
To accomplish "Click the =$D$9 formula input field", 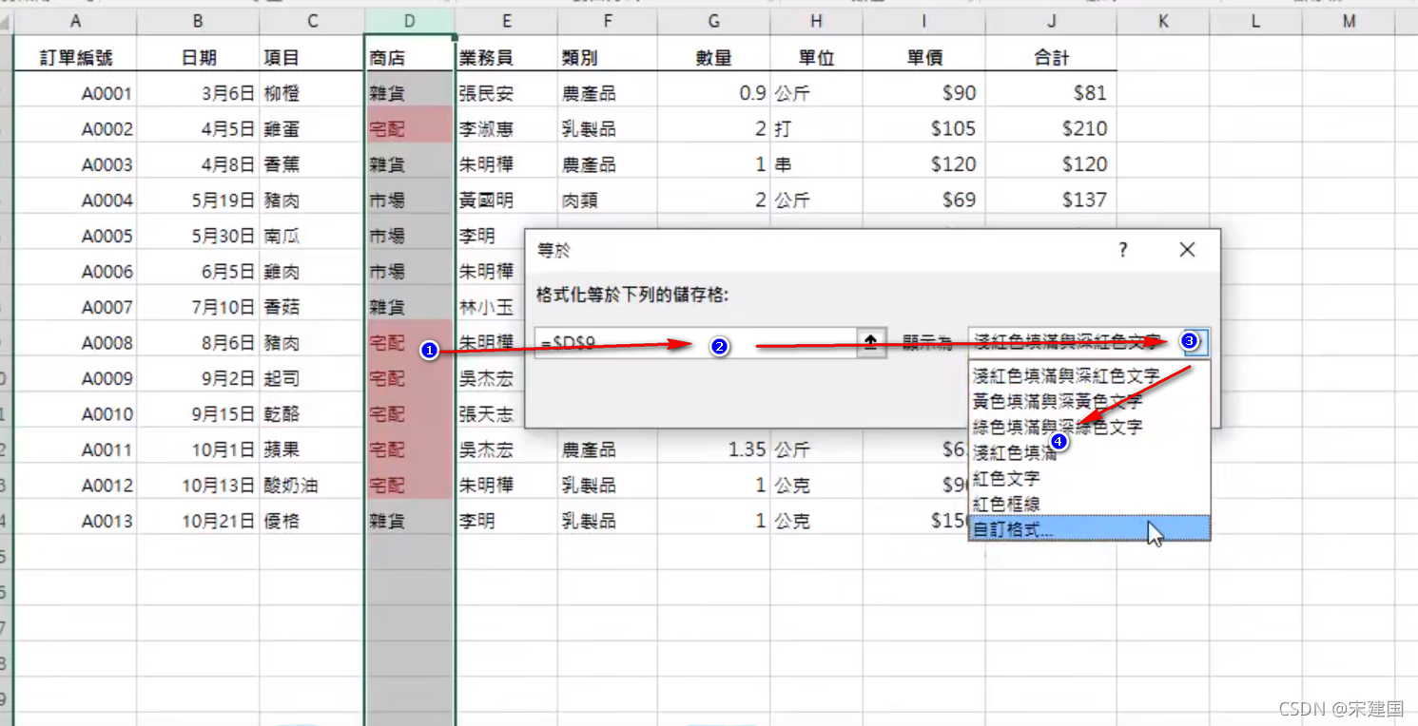I will point(696,343).
